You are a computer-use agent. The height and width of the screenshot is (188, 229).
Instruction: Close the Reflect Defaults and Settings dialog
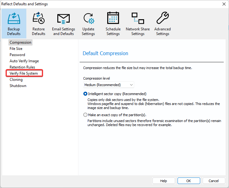pyautogui.click(x=224, y=4)
